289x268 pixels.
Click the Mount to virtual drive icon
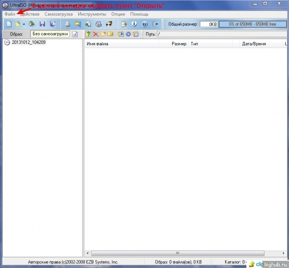coord(99,24)
